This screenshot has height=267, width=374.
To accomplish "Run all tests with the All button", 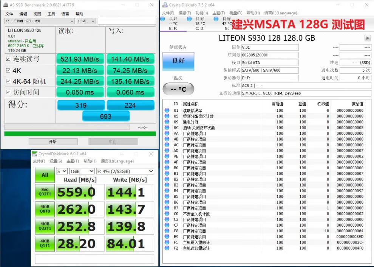I will pos(45,175).
